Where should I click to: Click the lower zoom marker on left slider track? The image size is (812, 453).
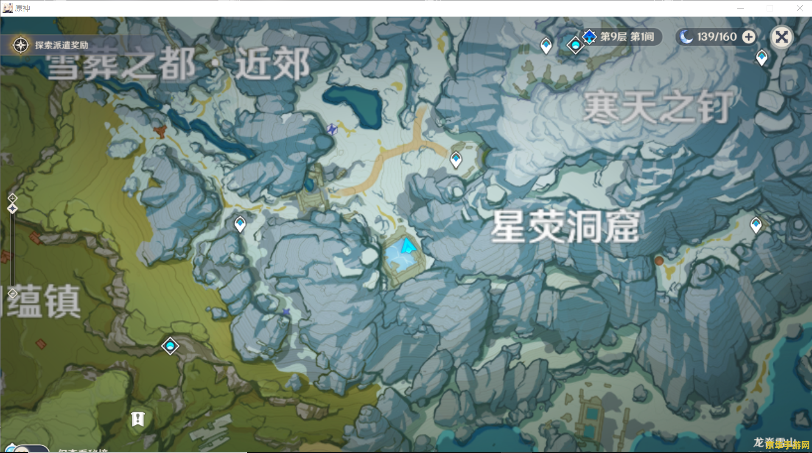point(12,293)
